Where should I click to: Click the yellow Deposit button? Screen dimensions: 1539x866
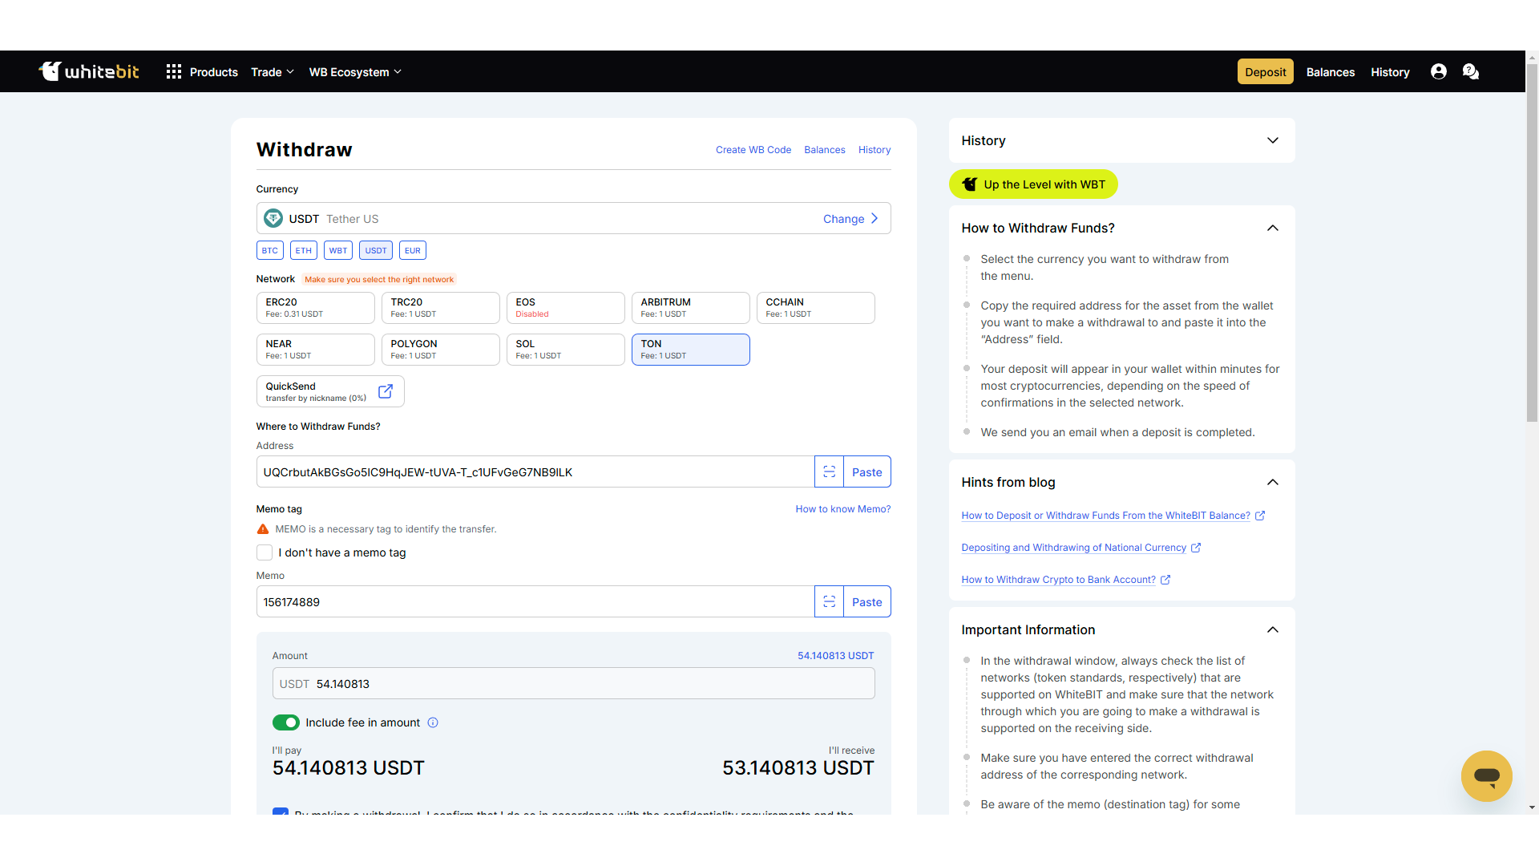1266,72
